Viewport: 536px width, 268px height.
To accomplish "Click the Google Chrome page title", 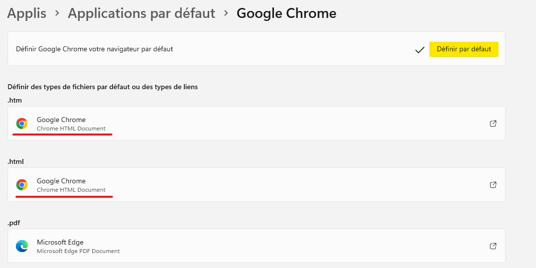I will [x=286, y=13].
